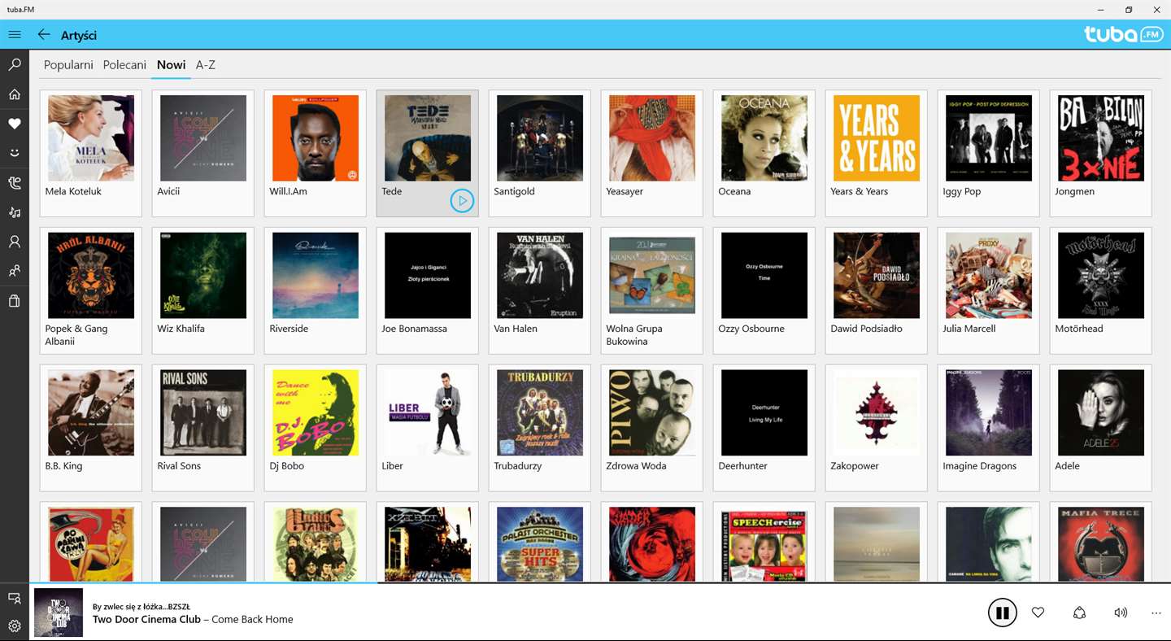Open the Wiz Khalifa artist tile

(x=203, y=290)
